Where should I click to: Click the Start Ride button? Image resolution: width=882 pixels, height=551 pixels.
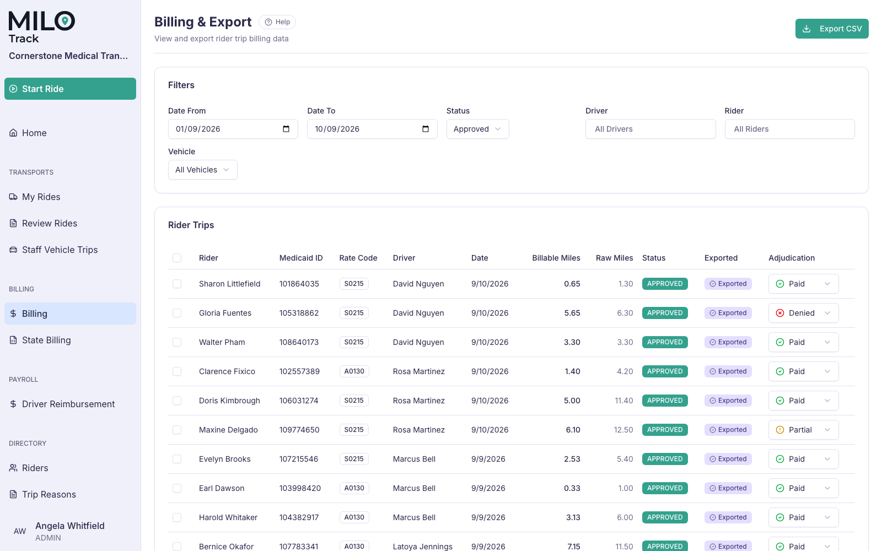point(70,89)
